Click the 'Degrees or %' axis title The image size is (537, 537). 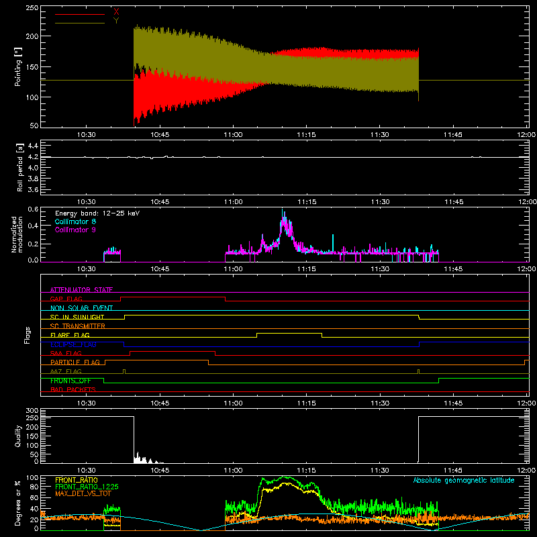[18, 503]
